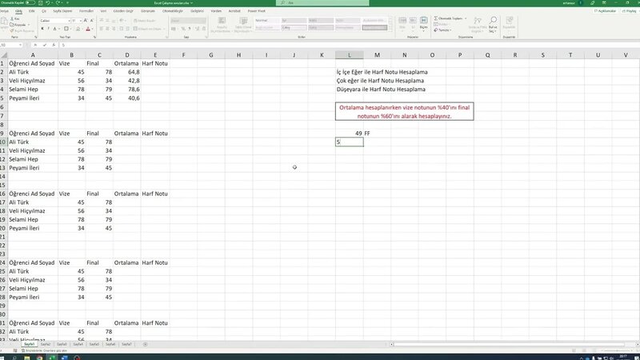The image size is (640, 360).
Task: Click the FF cell in column M
Action: 377,134
